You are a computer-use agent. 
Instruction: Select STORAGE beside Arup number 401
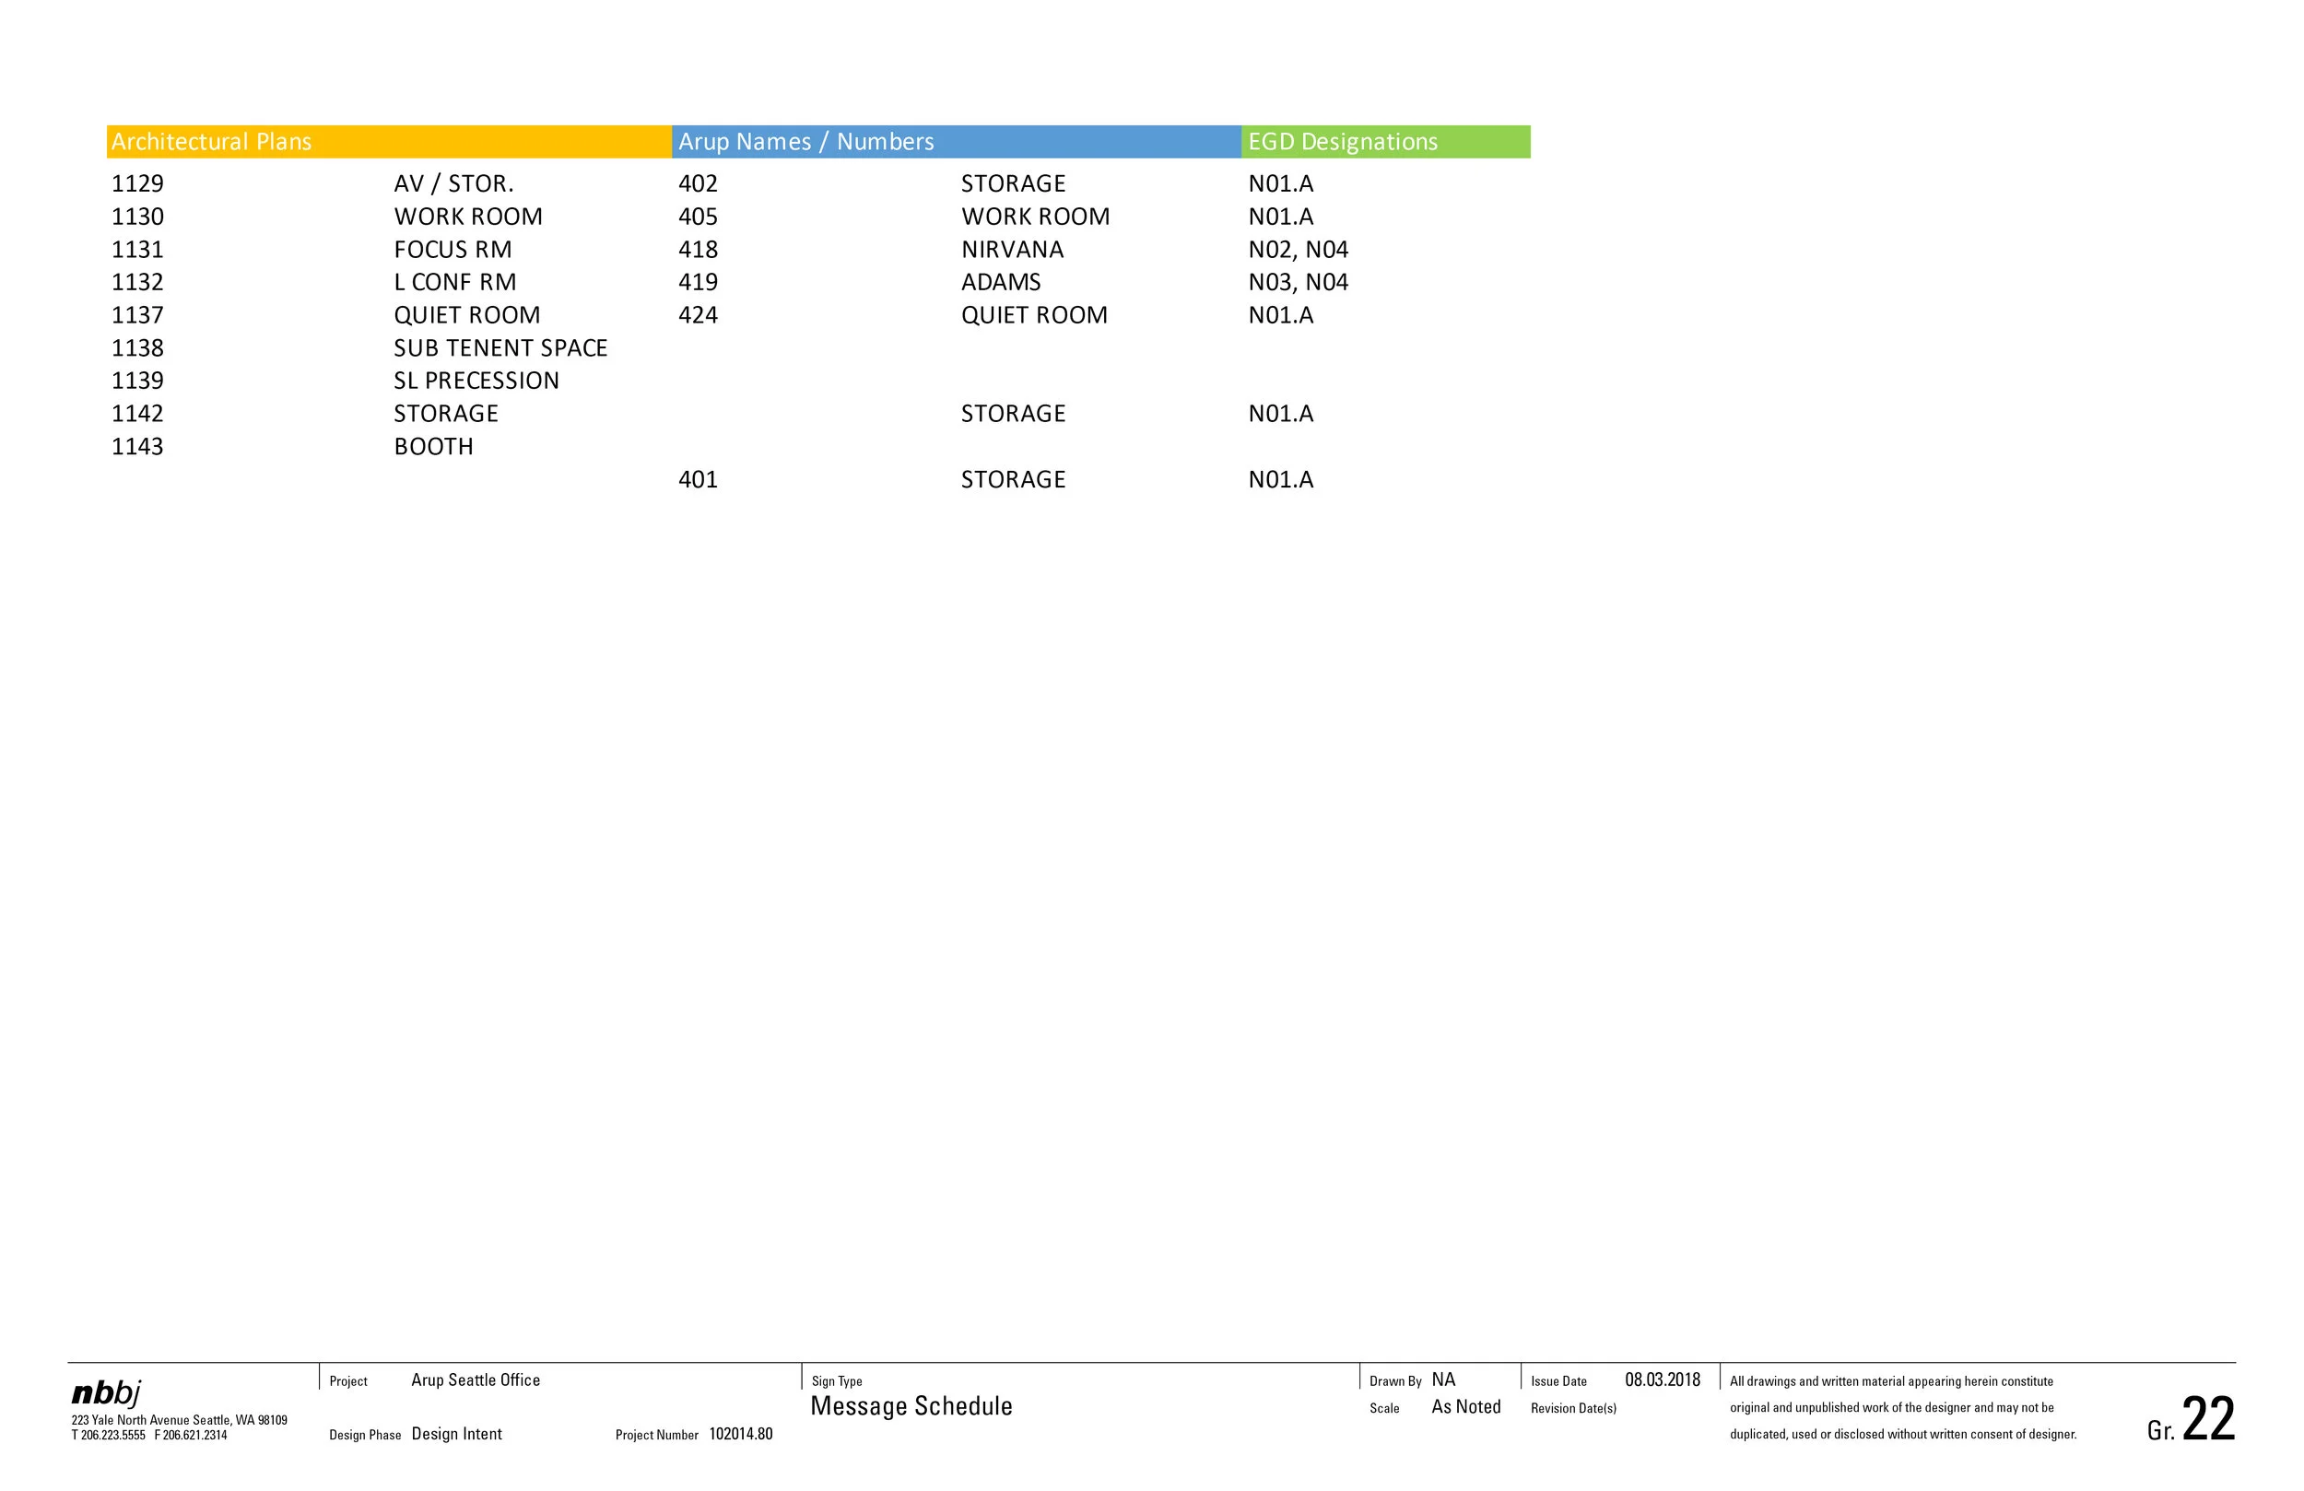(x=1014, y=480)
